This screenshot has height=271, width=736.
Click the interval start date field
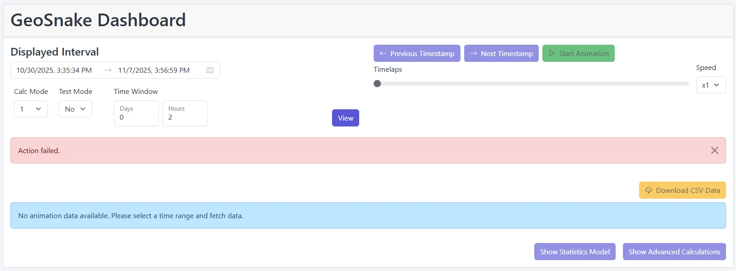[x=54, y=70]
